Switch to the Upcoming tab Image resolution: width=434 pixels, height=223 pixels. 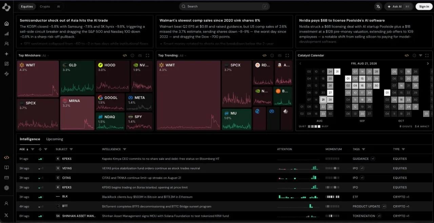55,139
